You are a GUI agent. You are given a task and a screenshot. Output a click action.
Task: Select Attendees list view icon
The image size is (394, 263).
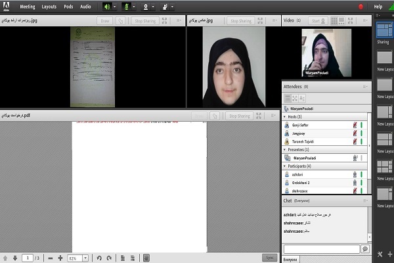(x=287, y=99)
